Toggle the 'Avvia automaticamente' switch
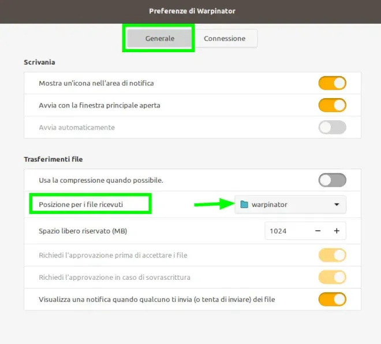Screen dimensions: 381x344 point(332,127)
